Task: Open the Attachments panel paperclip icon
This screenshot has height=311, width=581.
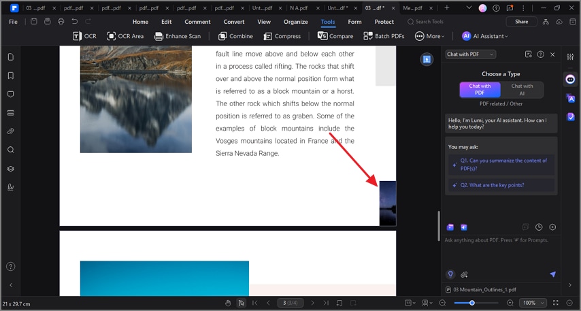Action: coord(11,131)
